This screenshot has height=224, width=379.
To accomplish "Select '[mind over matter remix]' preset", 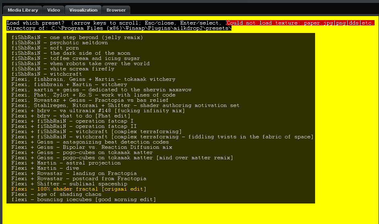I will click(x=122, y=158).
